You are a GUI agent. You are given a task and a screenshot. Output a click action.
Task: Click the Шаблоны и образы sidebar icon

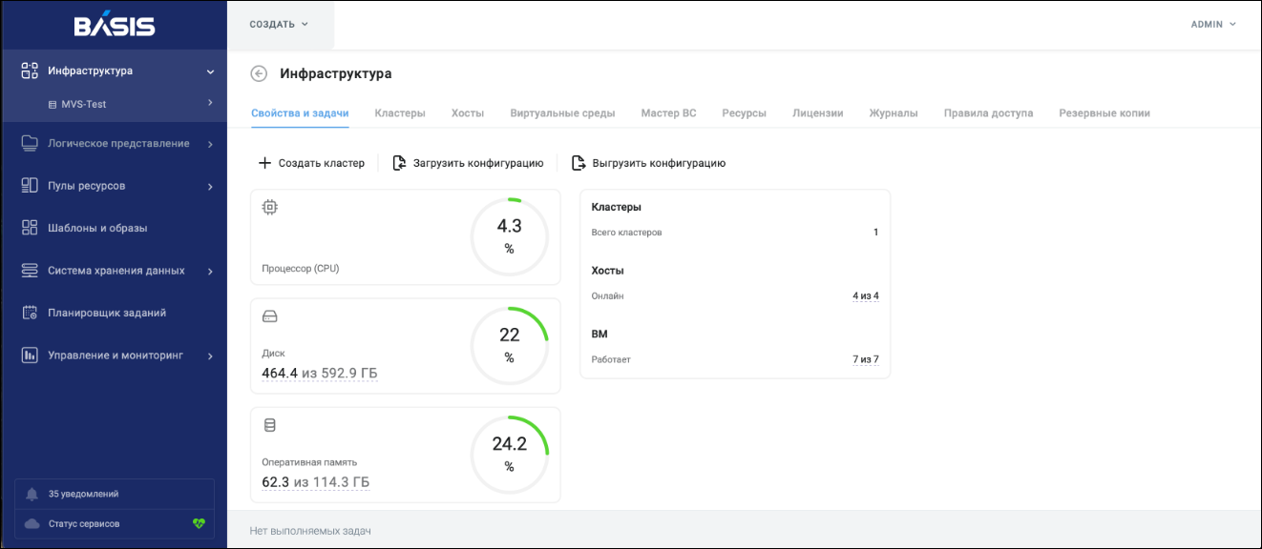[30, 228]
